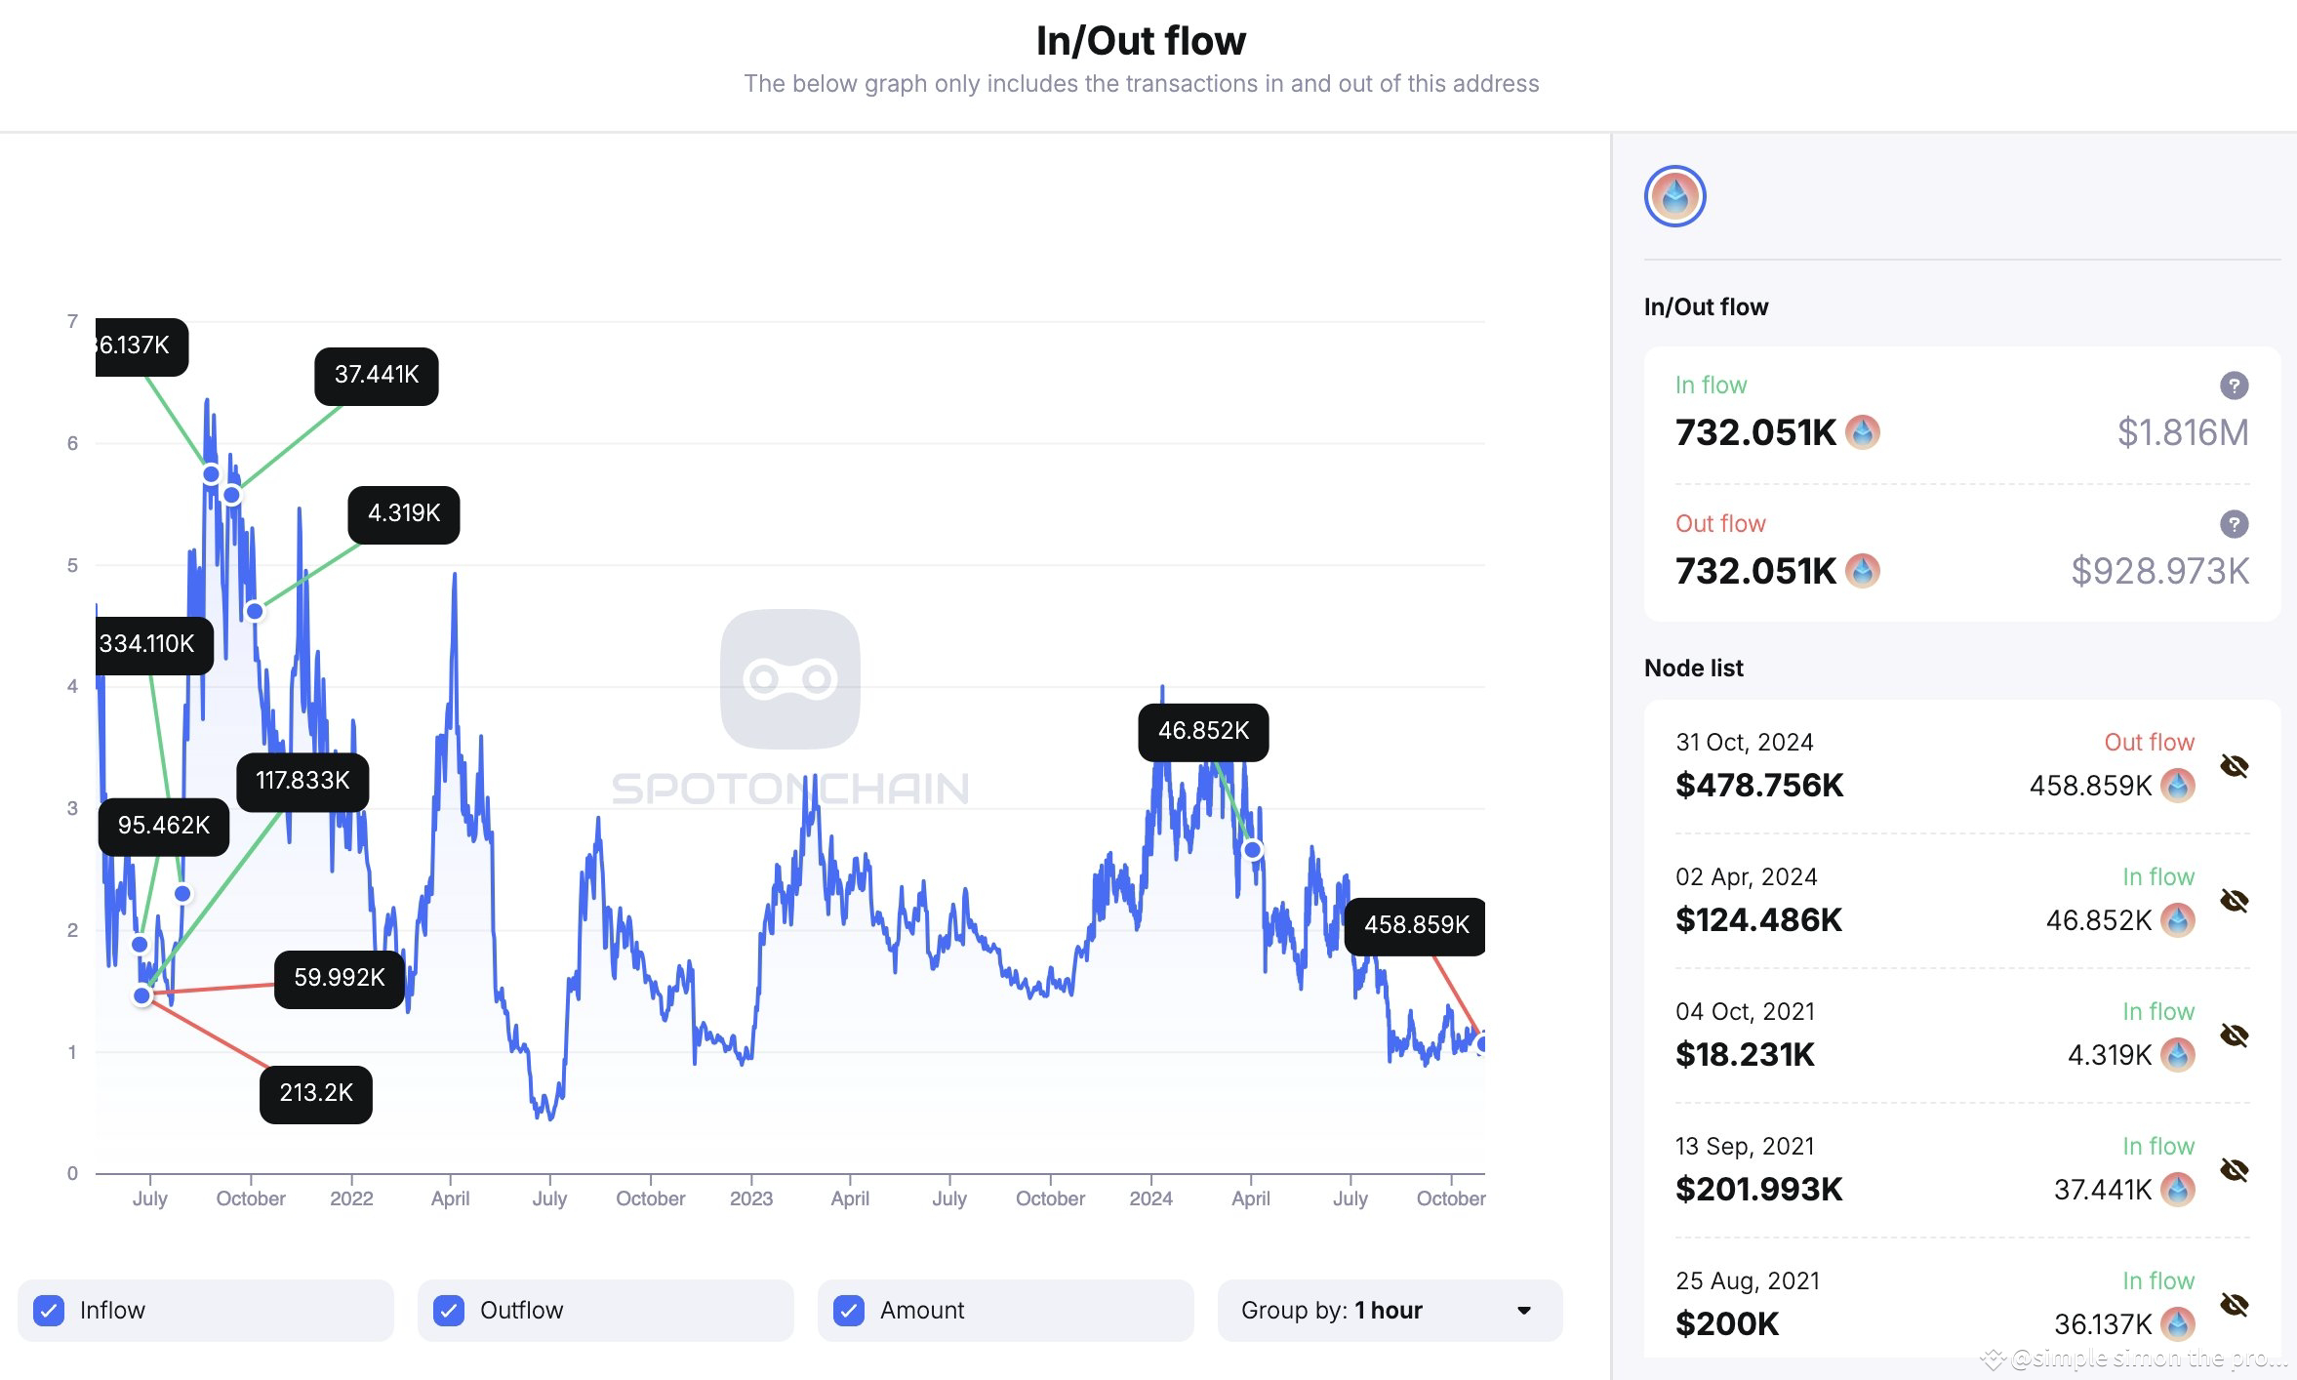Toggle the Amount checkbox
This screenshot has width=2297, height=1380.
point(849,1310)
